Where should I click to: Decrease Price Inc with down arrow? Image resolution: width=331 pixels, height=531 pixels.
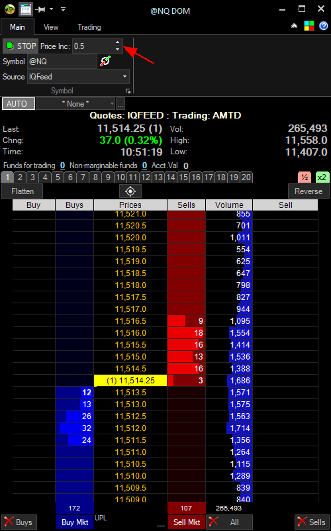[117, 50]
